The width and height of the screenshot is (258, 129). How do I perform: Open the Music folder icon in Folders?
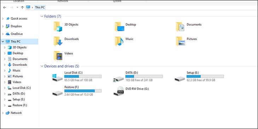[119, 41]
